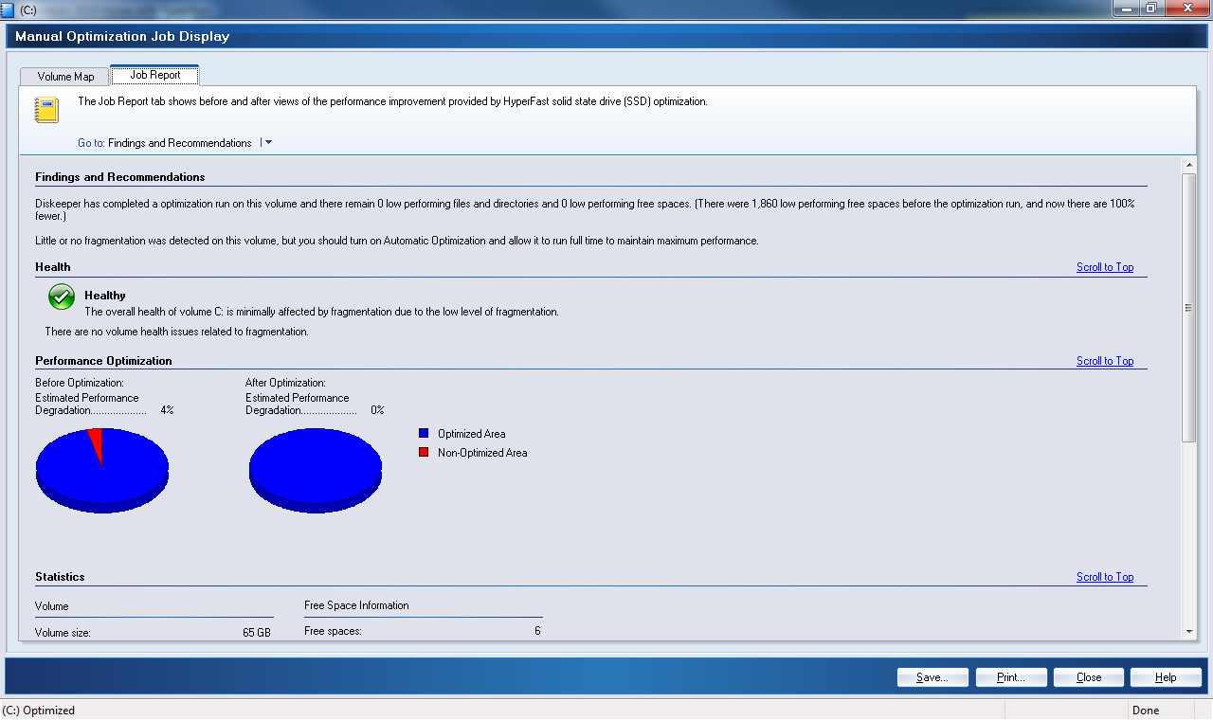The height and width of the screenshot is (720, 1213).
Task: Click the vertical scrollbar thumb of the report
Action: pyautogui.click(x=1188, y=307)
